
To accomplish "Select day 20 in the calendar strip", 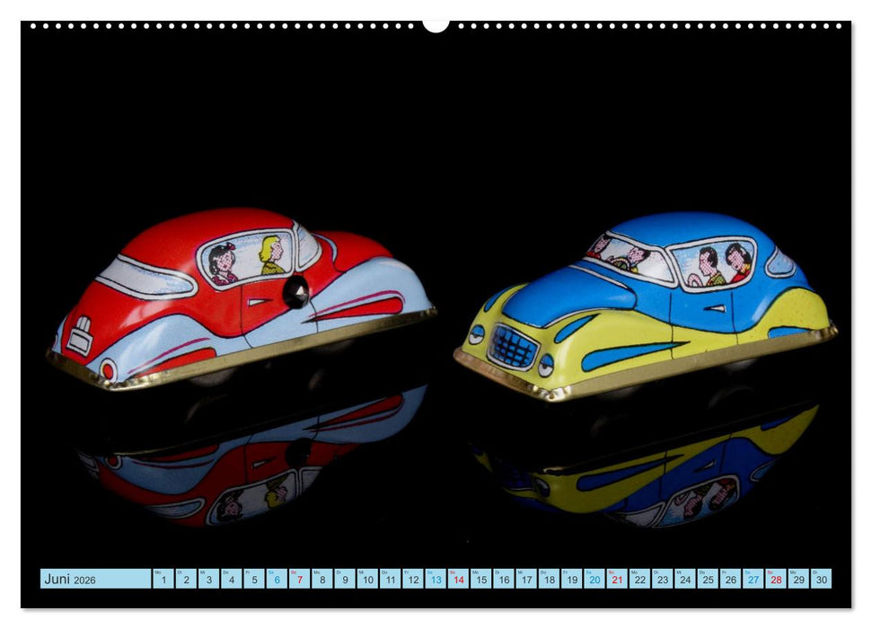I will 594,579.
